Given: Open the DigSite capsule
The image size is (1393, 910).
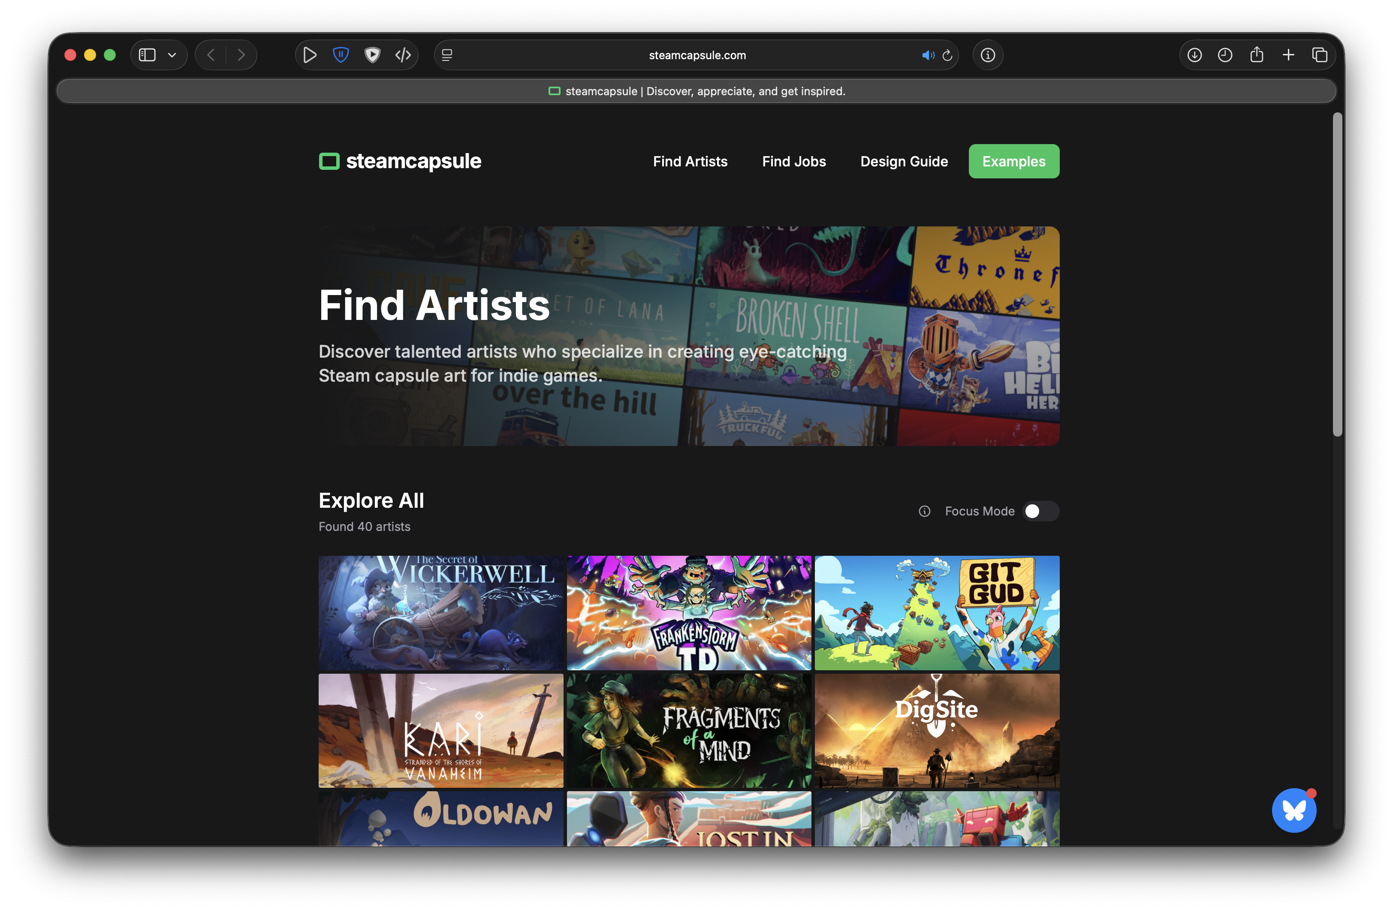Looking at the screenshot, I should [x=937, y=730].
